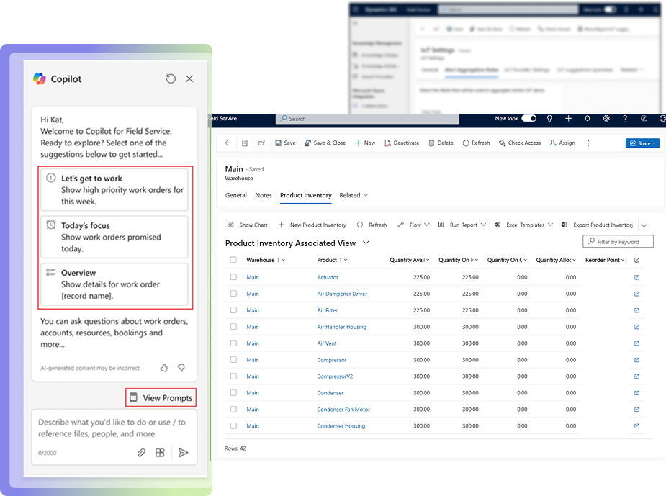
Task: Give thumbs up to Copilot response
Action: [x=164, y=368]
